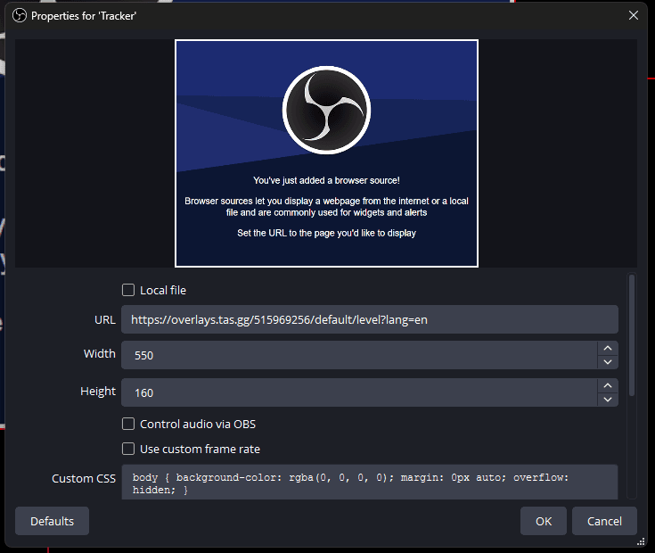Click the OBS logo in the title bar

[x=20, y=16]
